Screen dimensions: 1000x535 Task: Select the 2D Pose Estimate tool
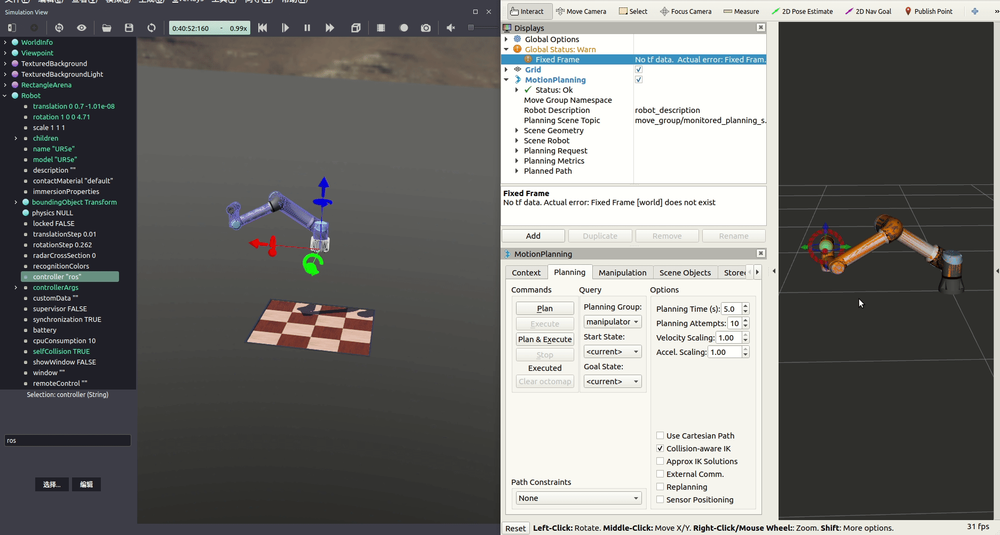coord(802,11)
